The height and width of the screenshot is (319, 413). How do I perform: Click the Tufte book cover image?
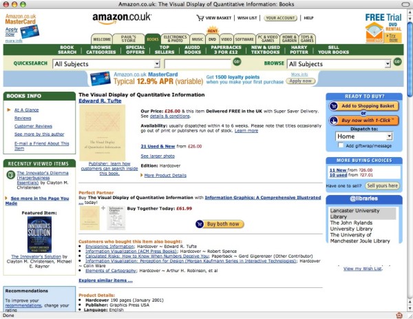pos(102,132)
